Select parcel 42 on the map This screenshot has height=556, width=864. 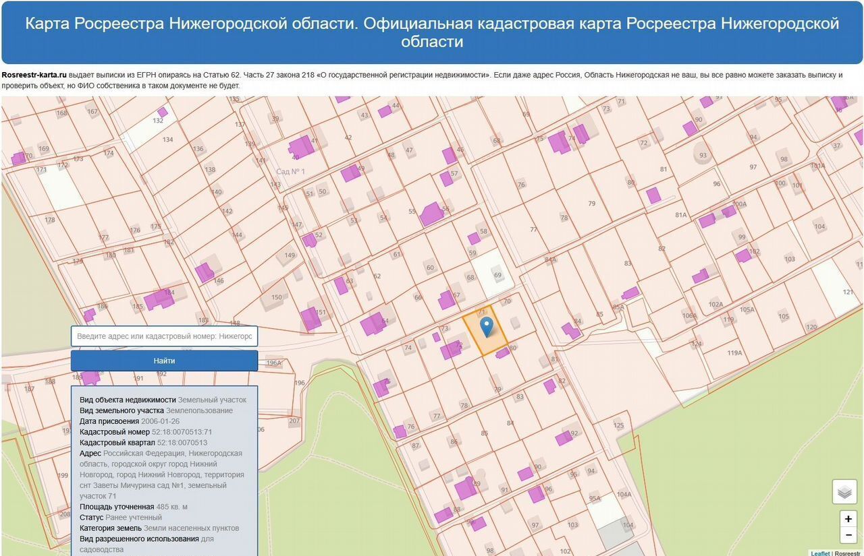coord(348,137)
